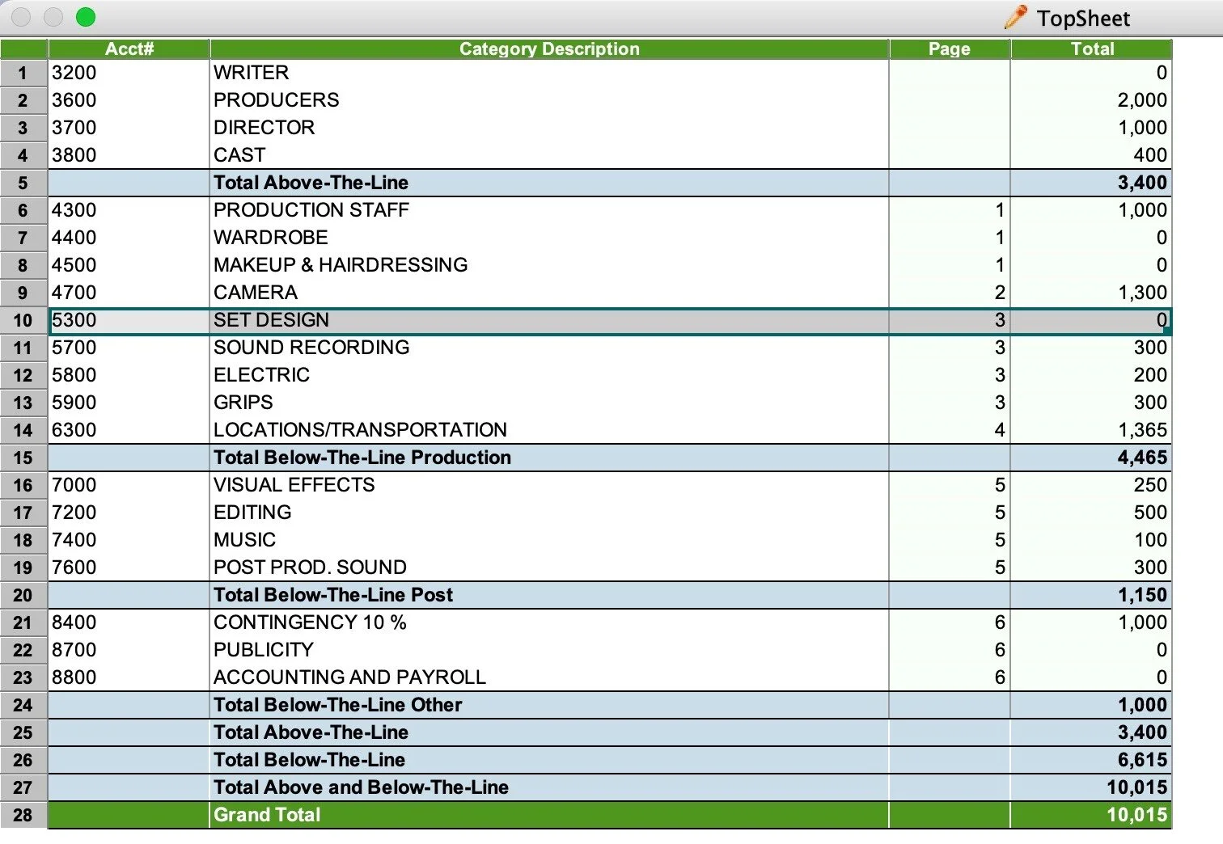Click Total Above and Below-The-Line row

610,787
